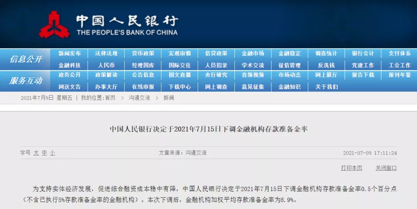Set the font size to 小
Screen dimensions: 417x209
[52, 153]
